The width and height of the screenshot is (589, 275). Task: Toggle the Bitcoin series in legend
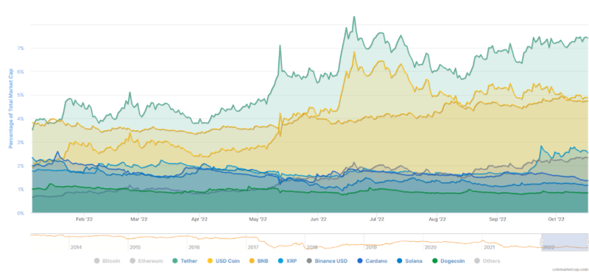(x=107, y=261)
